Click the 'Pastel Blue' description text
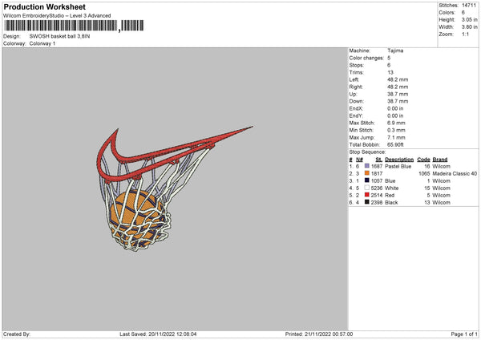 click(398, 166)
